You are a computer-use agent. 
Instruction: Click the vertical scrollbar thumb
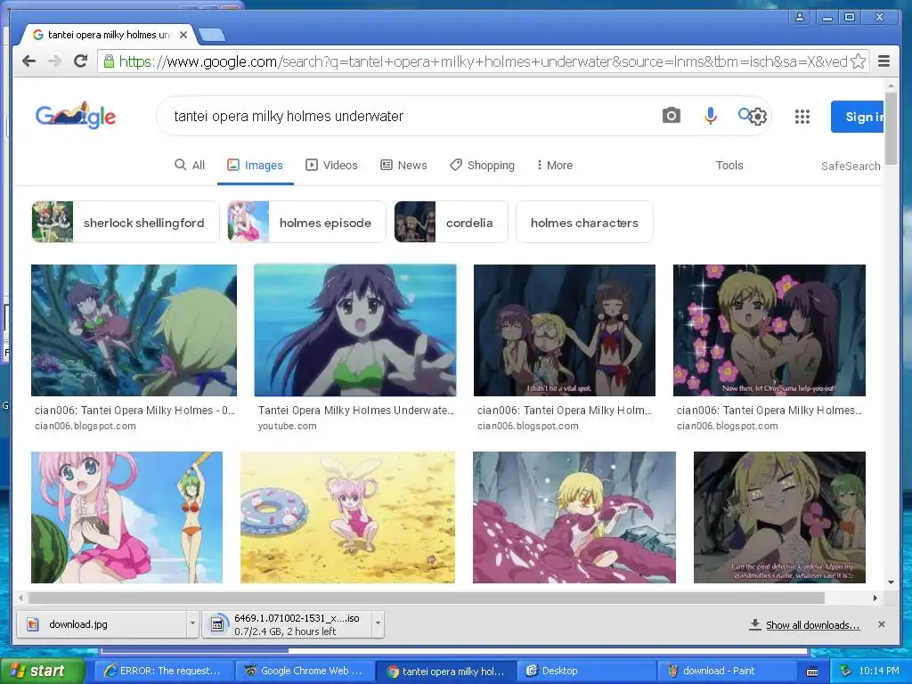point(891,130)
